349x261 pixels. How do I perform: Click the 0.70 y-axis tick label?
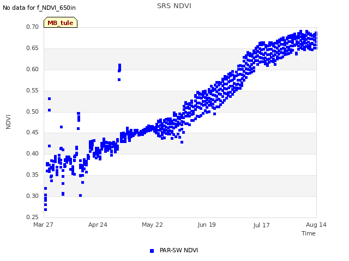tap(33, 27)
